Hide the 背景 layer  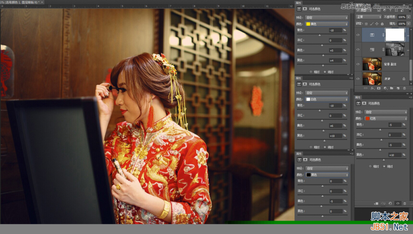[358, 78]
